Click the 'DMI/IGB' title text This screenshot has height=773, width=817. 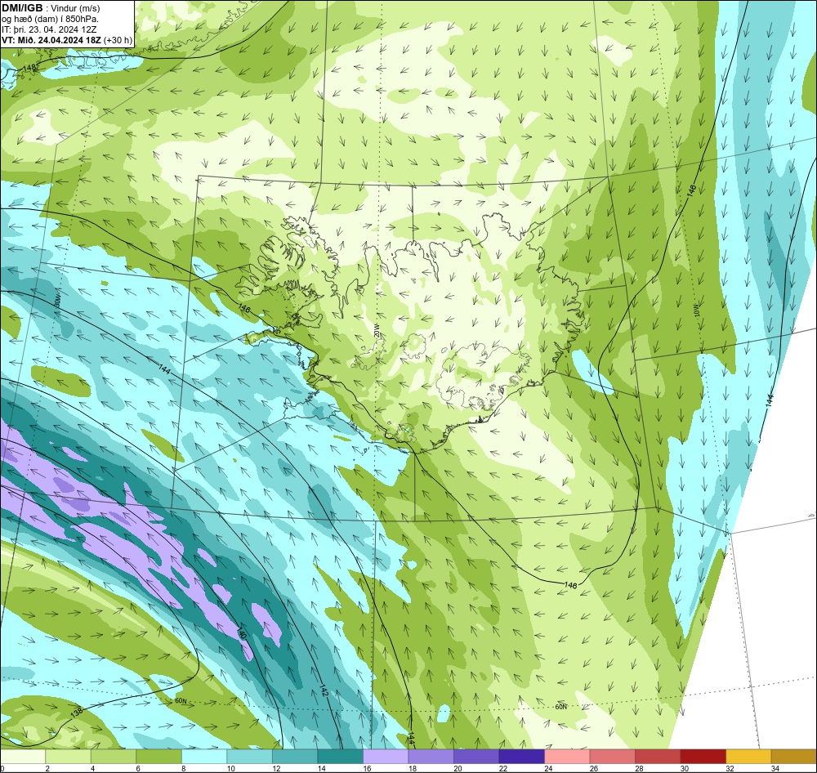coord(22,8)
